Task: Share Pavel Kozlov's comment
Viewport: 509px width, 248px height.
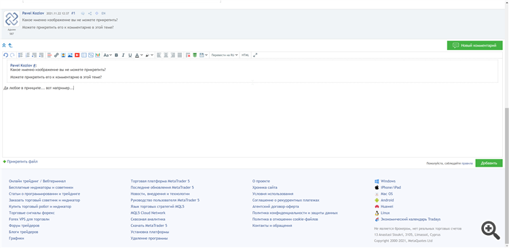Action: [90, 14]
